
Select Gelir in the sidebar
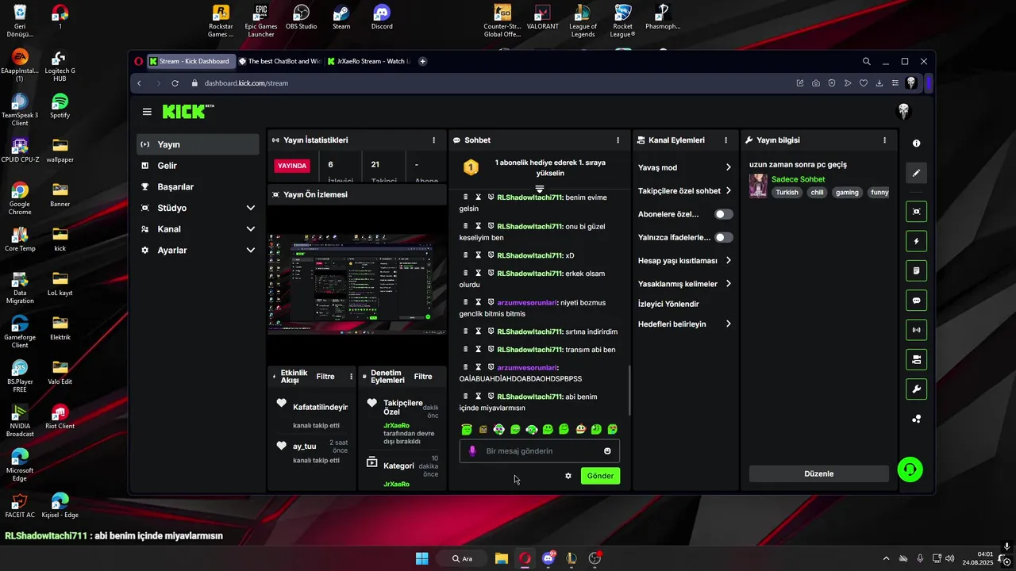(x=198, y=166)
